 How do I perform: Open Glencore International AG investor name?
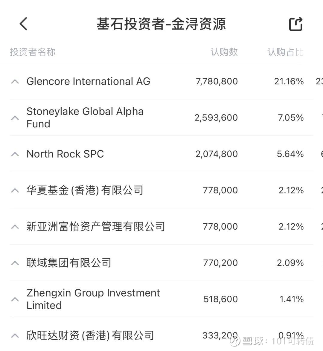pyautogui.click(x=88, y=81)
